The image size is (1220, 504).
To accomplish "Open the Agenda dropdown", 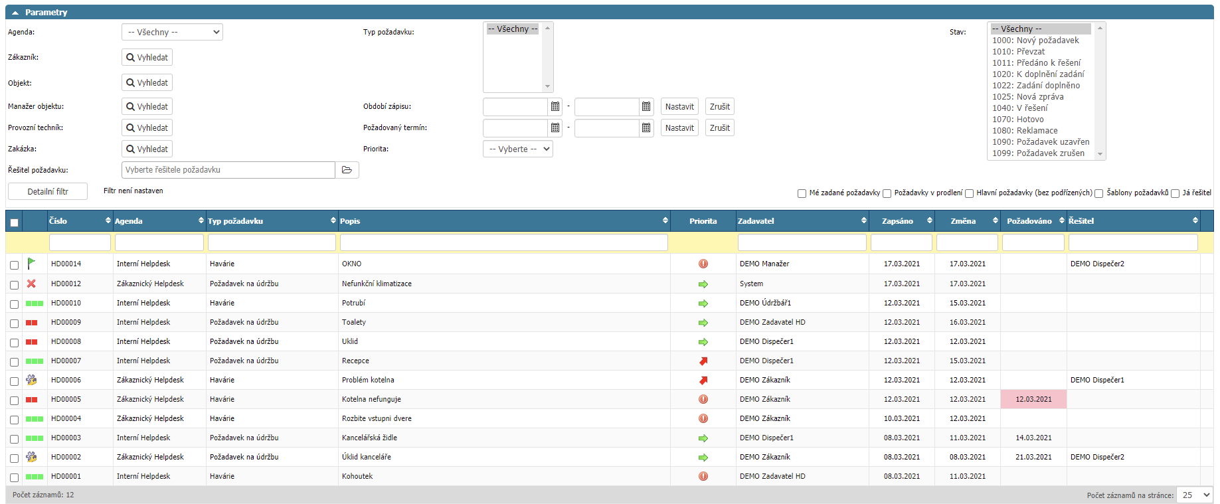I will [172, 32].
